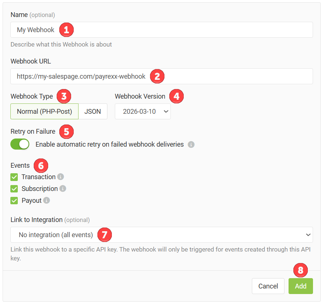The width and height of the screenshot is (323, 304).
Task: Uncheck the Transaction event checkbox
Action: (14, 177)
